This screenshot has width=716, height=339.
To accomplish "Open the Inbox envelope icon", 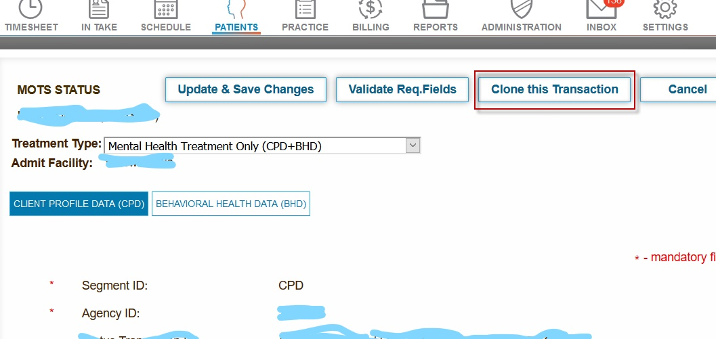I will pos(600,9).
